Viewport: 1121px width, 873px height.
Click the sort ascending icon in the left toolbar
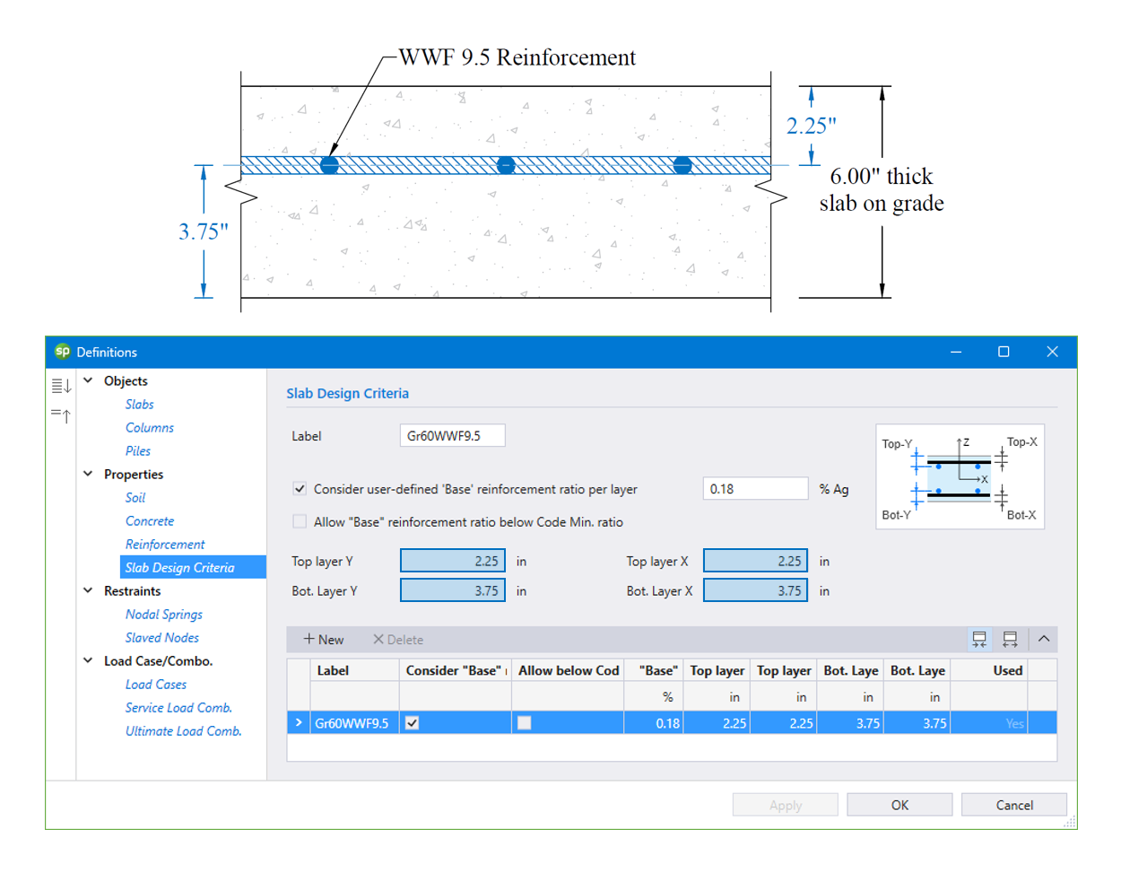[x=59, y=415]
